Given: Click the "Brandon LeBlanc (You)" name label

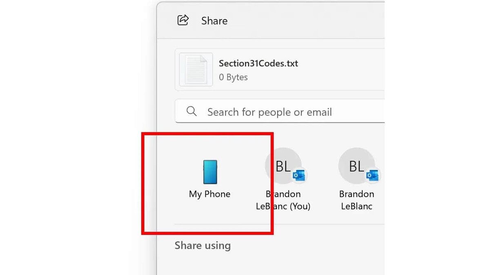Looking at the screenshot, I should click(283, 200).
